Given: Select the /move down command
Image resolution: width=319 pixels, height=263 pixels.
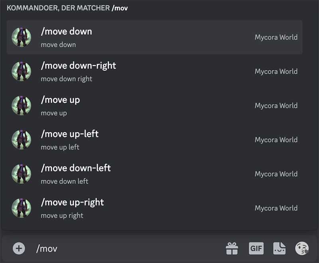Looking at the screenshot, I should (155, 37).
